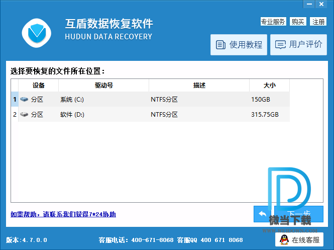Open the 7*24 help link
The width and height of the screenshot is (334, 250).
click(63, 214)
